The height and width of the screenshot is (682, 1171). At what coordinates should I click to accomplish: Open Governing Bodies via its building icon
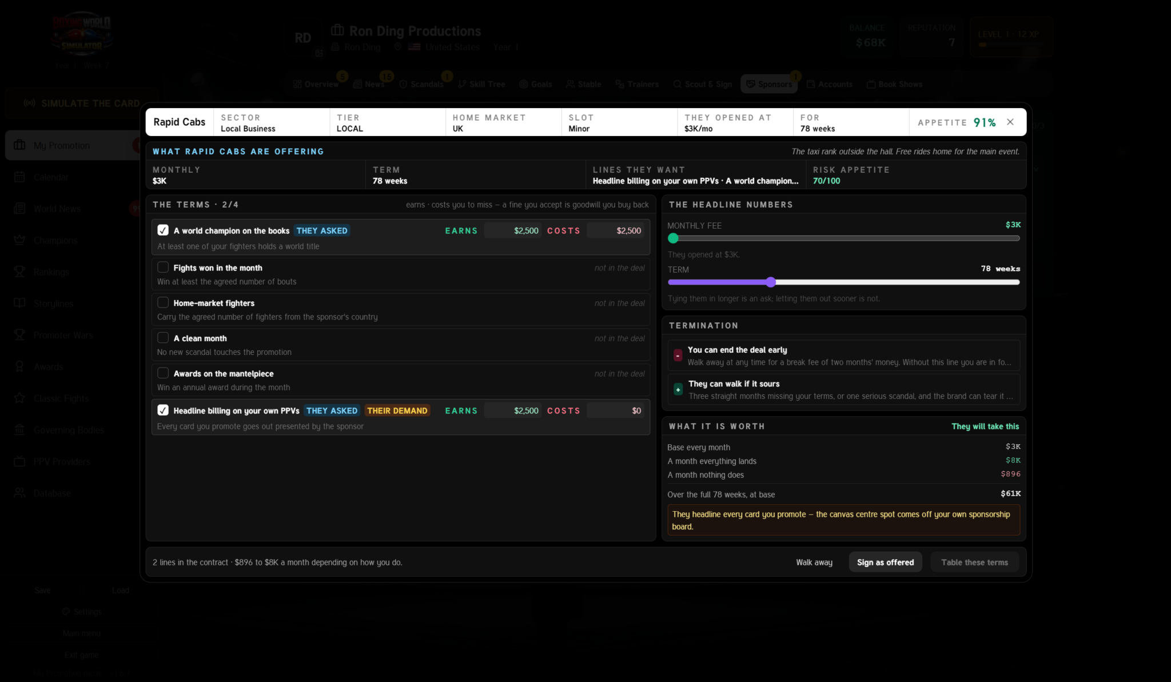point(19,430)
